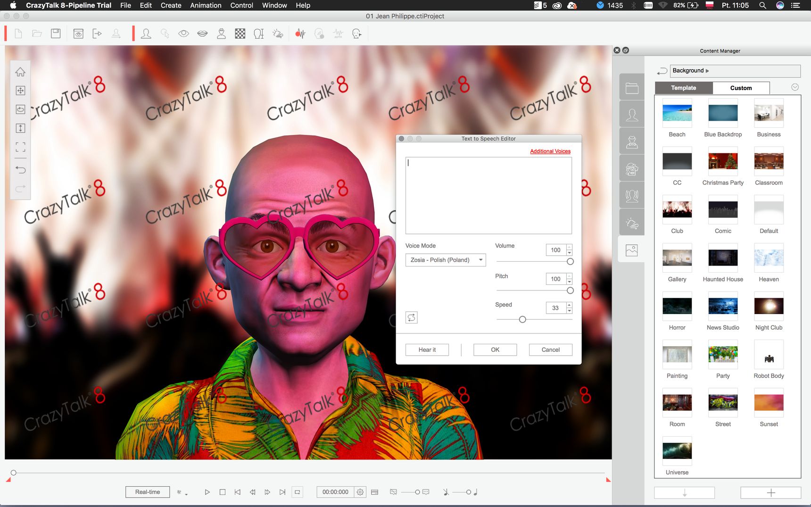This screenshot has height=507, width=811.
Task: Expand Content Manager options chevron circle
Action: tap(795, 87)
